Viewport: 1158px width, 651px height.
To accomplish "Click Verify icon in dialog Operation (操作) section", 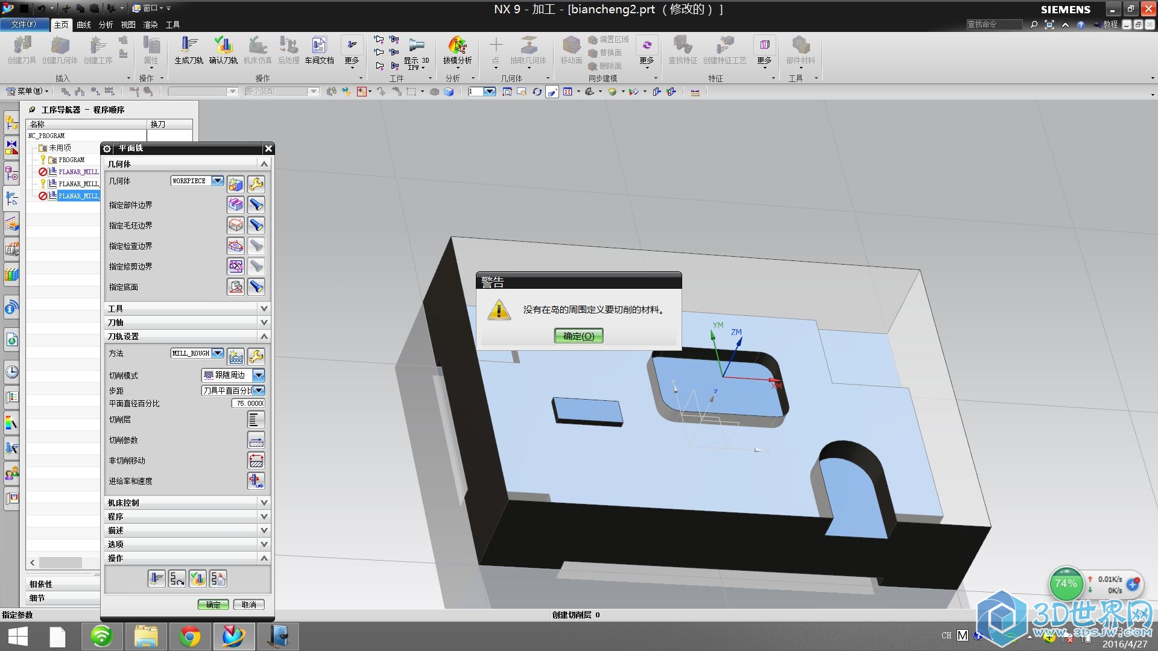I will (198, 579).
